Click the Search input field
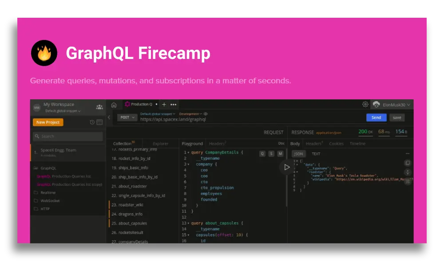Viewport: 444px width, 266px height. point(67,136)
